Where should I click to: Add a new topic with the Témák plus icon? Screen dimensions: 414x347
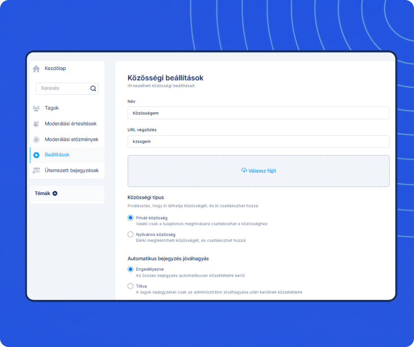click(x=55, y=193)
